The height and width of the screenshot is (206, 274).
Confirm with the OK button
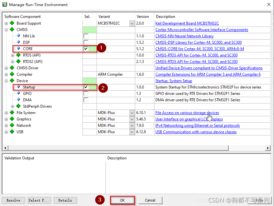click(122, 200)
